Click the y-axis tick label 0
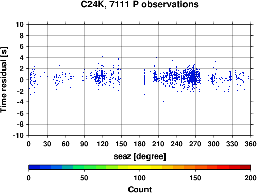Viewport: 257px width, 193px height. click(22, 80)
